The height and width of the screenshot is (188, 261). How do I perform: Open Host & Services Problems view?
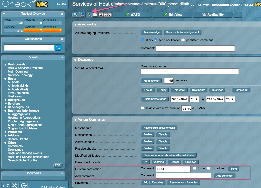25,68
